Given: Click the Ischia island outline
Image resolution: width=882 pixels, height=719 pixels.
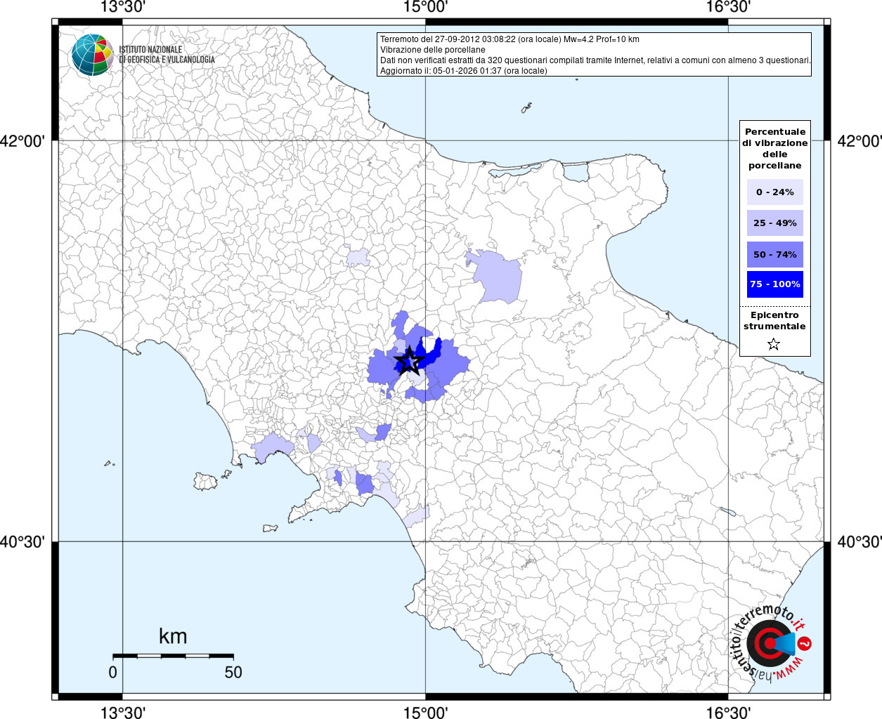Looking at the screenshot, I should 206,481.
